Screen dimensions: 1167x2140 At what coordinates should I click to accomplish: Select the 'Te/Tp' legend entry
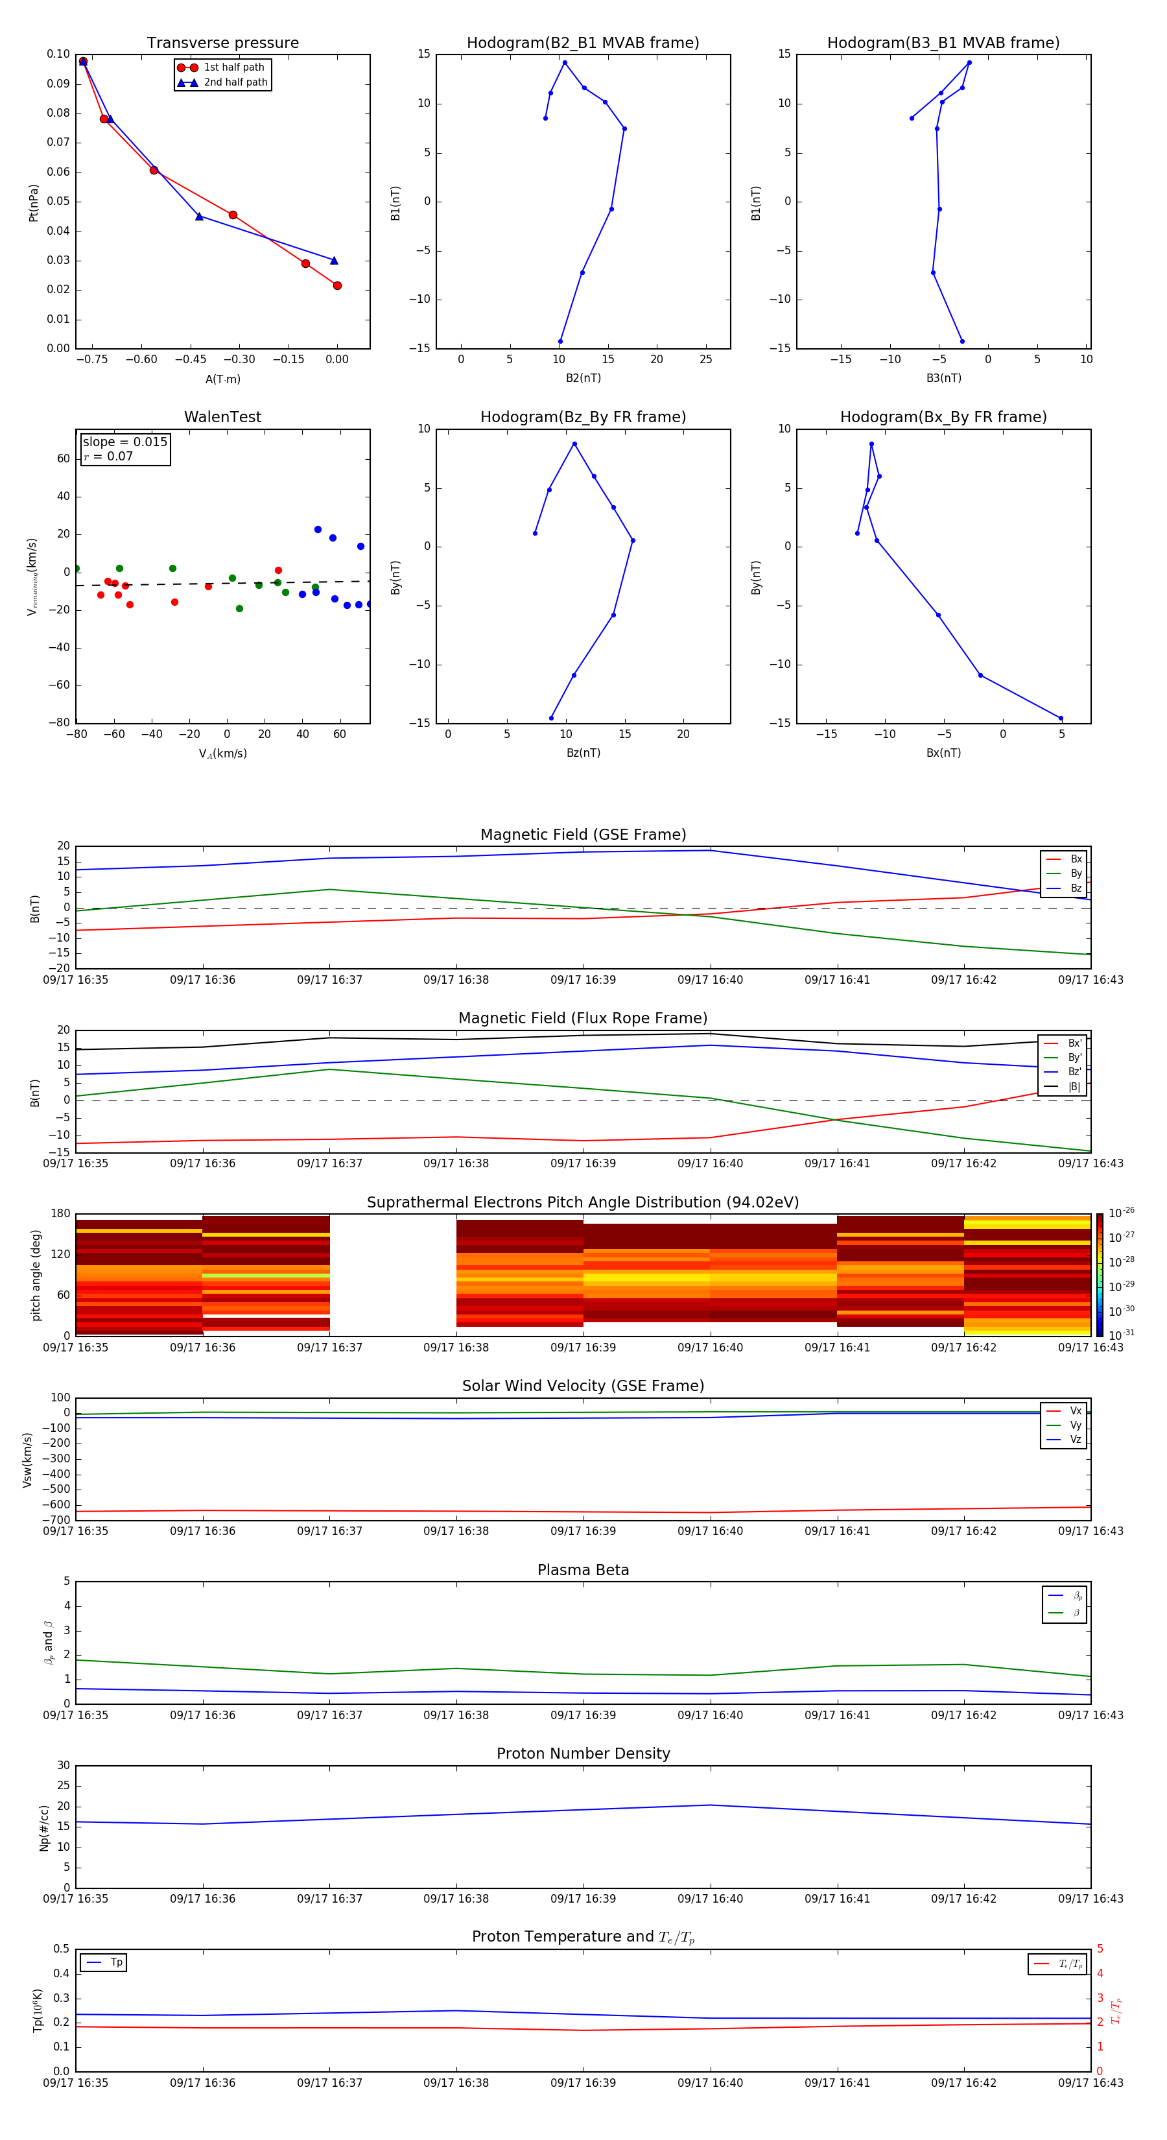1058,1964
